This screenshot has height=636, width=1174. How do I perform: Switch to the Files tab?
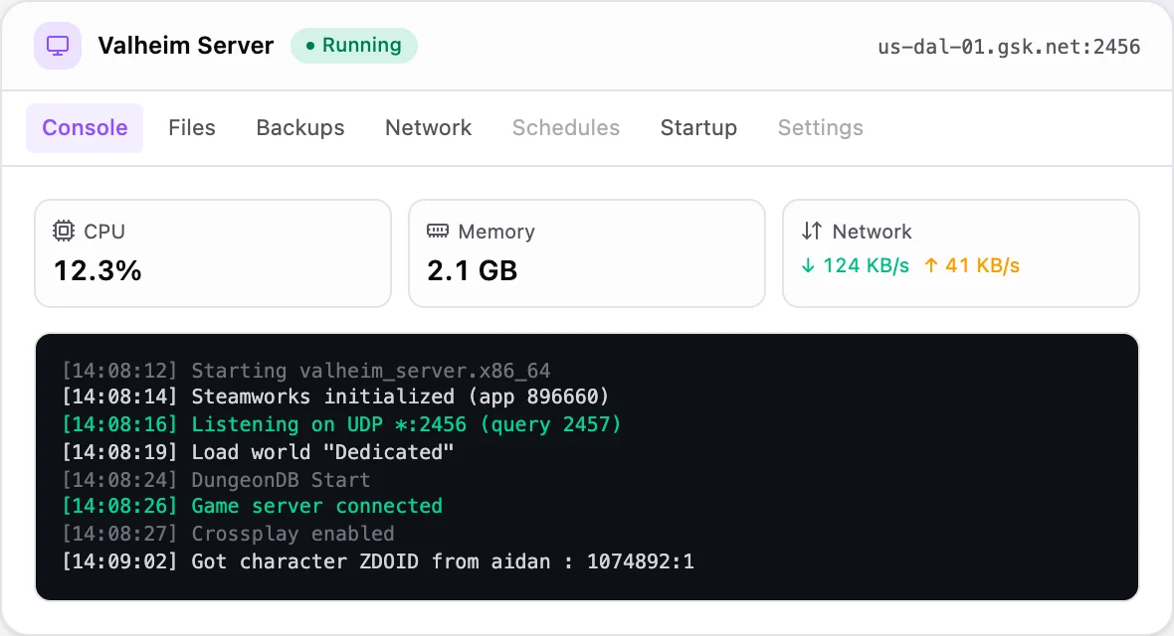[192, 128]
